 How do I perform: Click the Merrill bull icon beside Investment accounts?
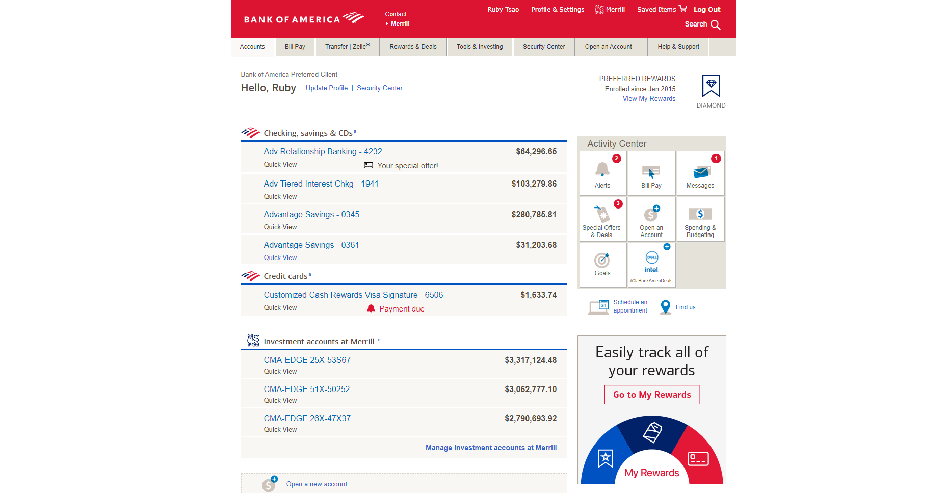click(253, 340)
